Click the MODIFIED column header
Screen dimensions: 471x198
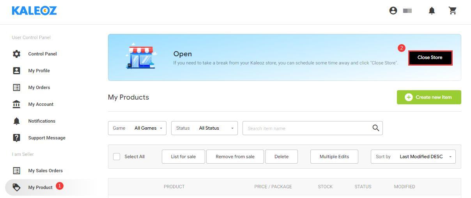(x=404, y=187)
